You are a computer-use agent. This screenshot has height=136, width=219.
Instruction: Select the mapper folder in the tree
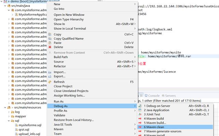20,116
